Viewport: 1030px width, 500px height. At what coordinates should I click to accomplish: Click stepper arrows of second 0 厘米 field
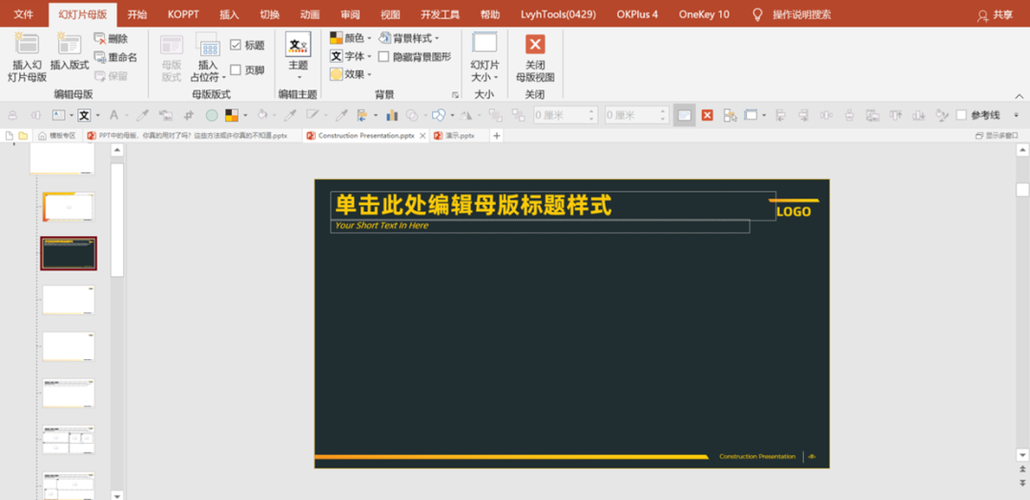[664, 115]
